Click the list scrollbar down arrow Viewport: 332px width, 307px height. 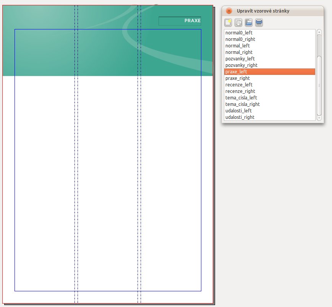(319, 118)
